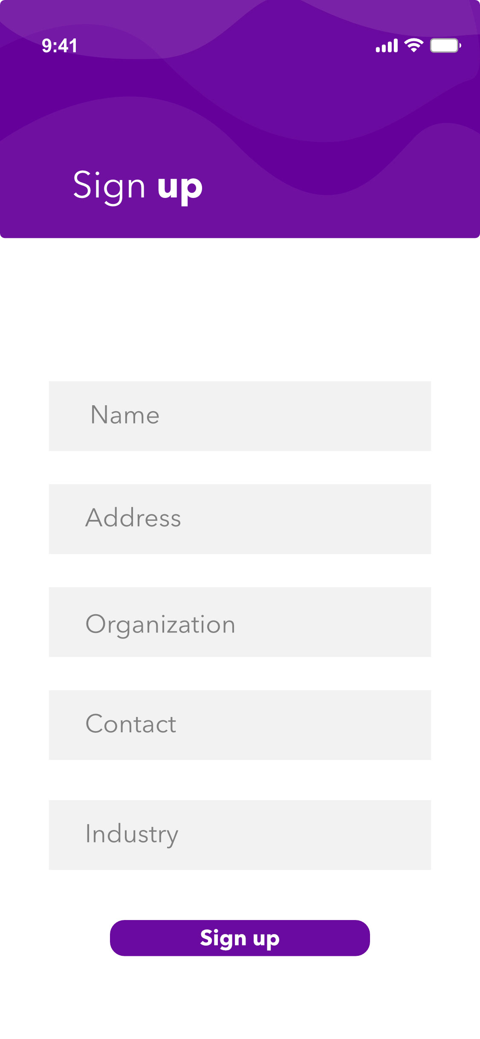This screenshot has height=1039, width=480.
Task: Activate the Contact input field
Action: click(x=240, y=725)
